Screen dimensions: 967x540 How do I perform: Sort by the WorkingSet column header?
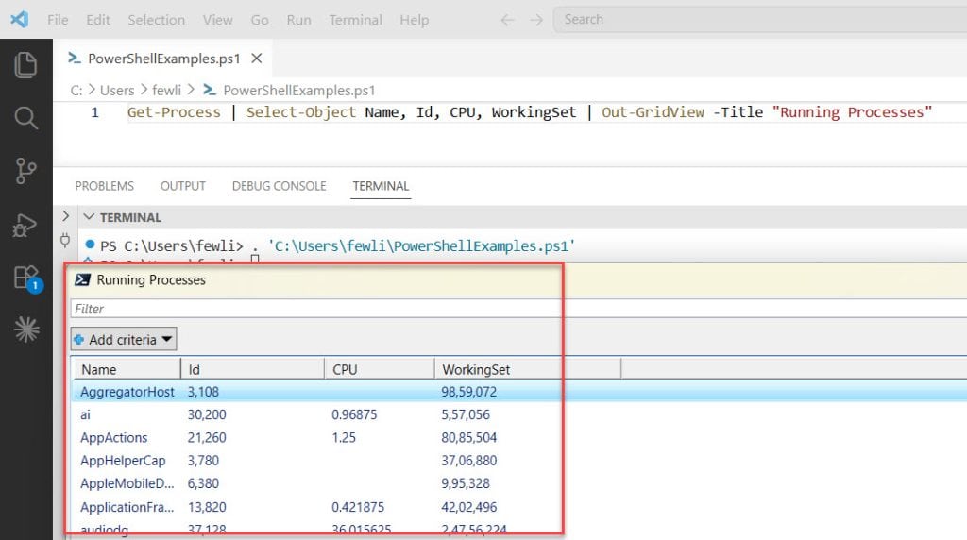point(527,369)
